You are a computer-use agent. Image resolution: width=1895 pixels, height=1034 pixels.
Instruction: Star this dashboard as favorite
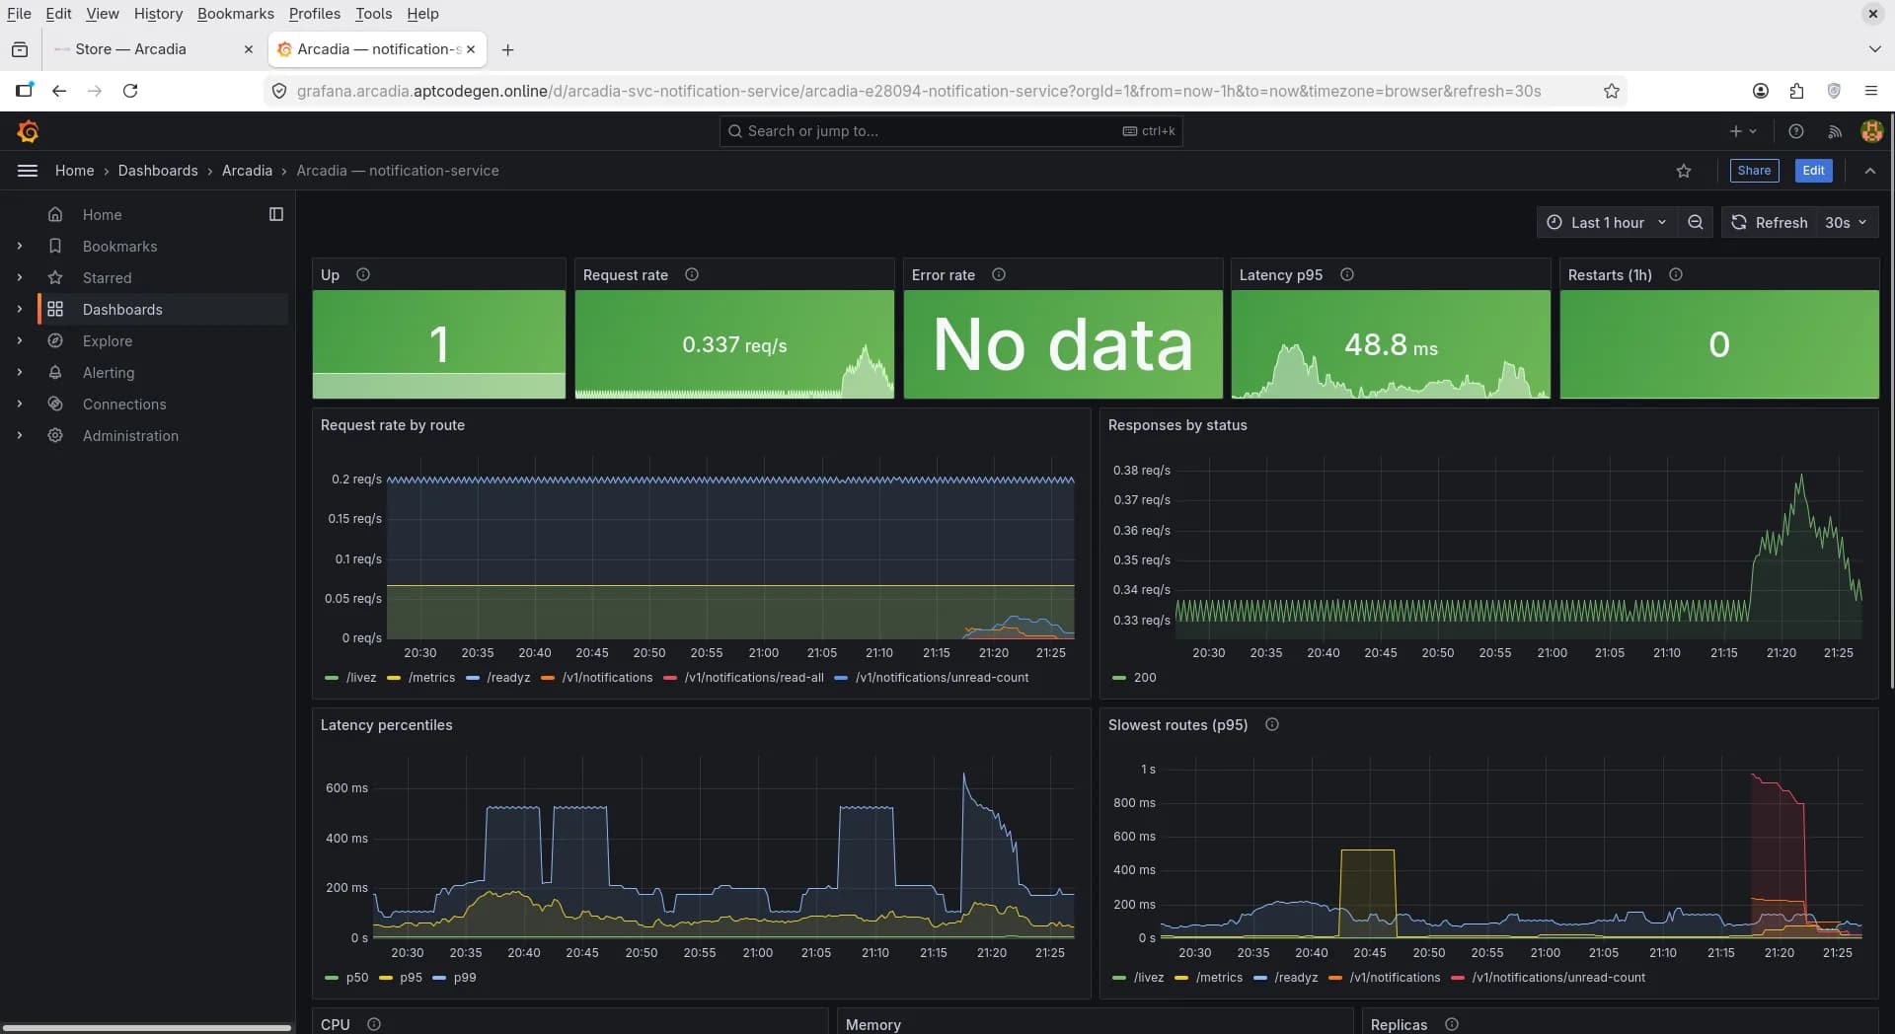tap(1684, 171)
